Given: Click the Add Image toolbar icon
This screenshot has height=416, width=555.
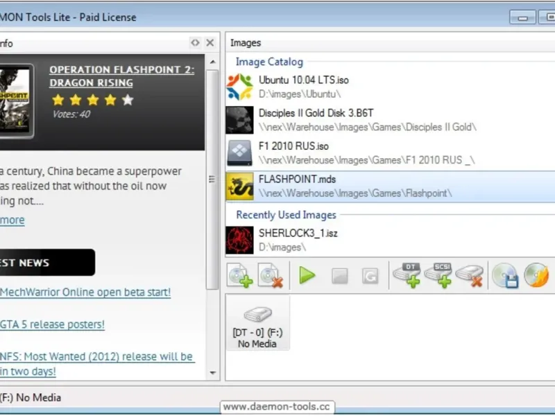Looking at the screenshot, I should pos(240,275).
